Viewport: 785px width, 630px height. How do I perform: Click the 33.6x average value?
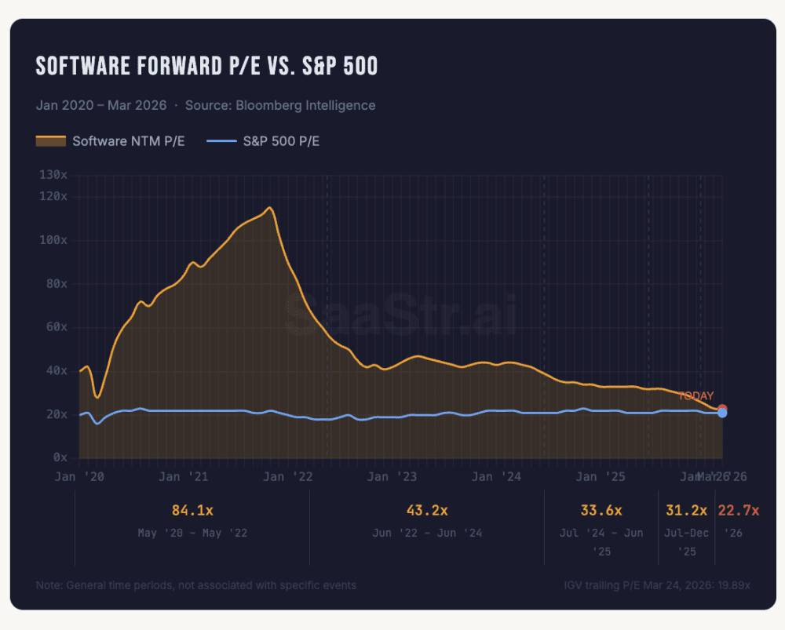(x=601, y=511)
